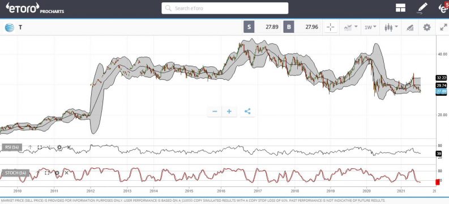The height and width of the screenshot is (204, 449).
Task: Remove the STOCH indicator panel
Action: coord(66,173)
